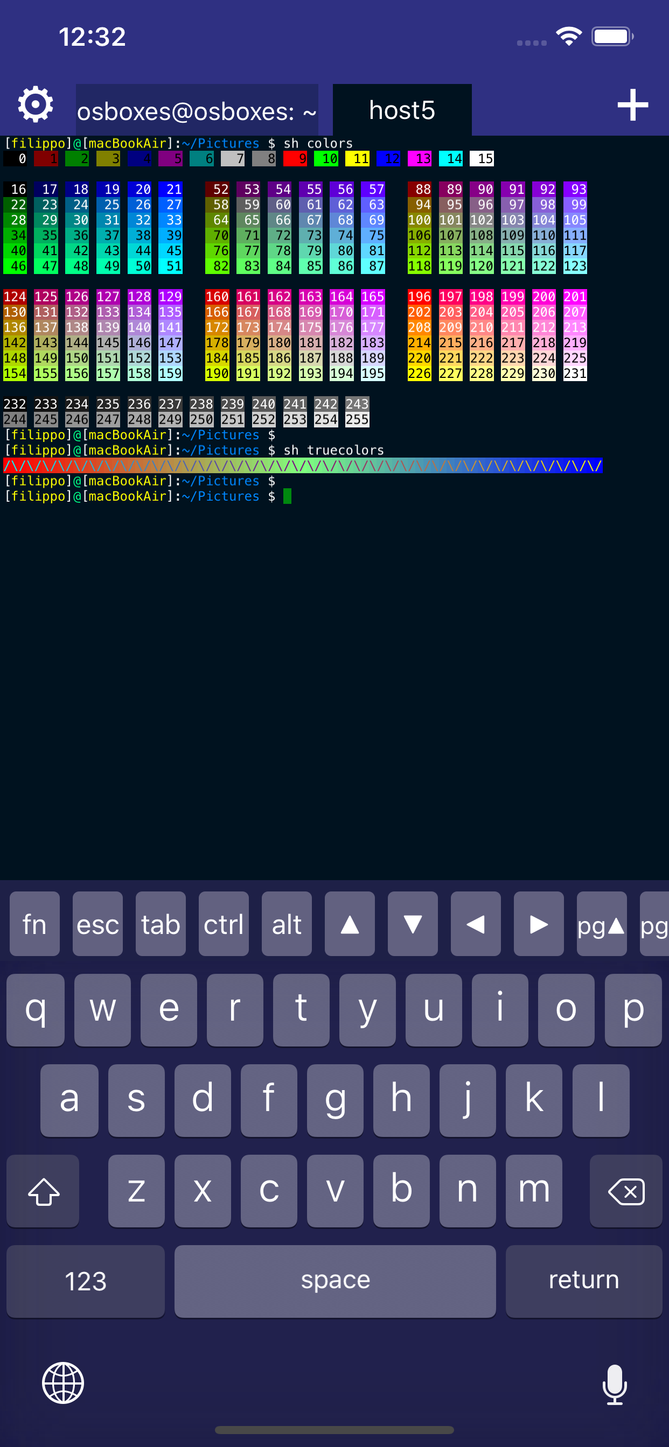Tap the e key
Image resolution: width=669 pixels, height=1447 pixels.
click(x=169, y=1010)
